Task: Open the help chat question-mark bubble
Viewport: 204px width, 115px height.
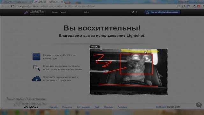Action: click(x=199, y=105)
